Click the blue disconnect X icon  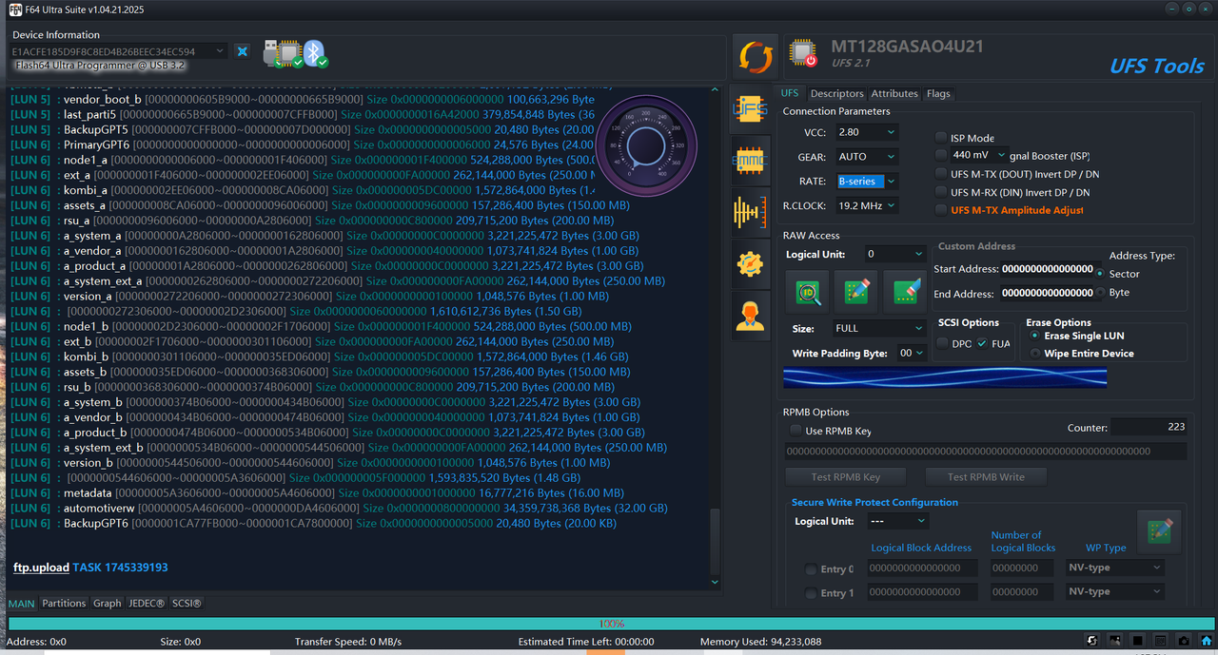(x=243, y=51)
